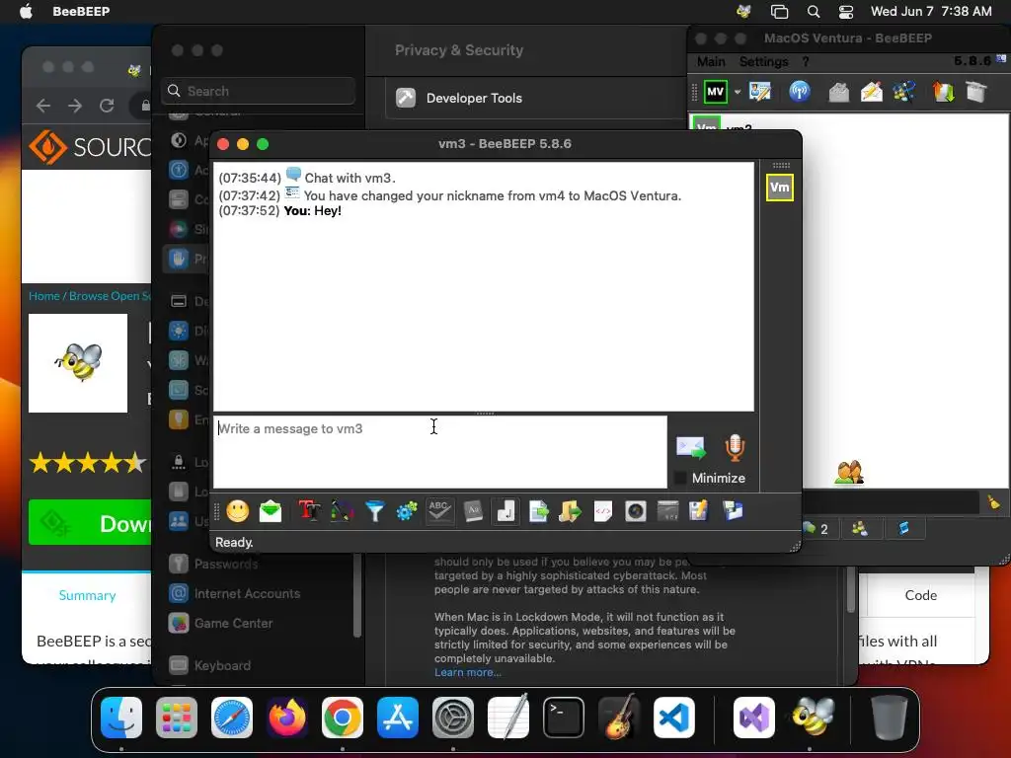Clear search with the broom icon
This screenshot has height=758, width=1011.
(x=993, y=502)
